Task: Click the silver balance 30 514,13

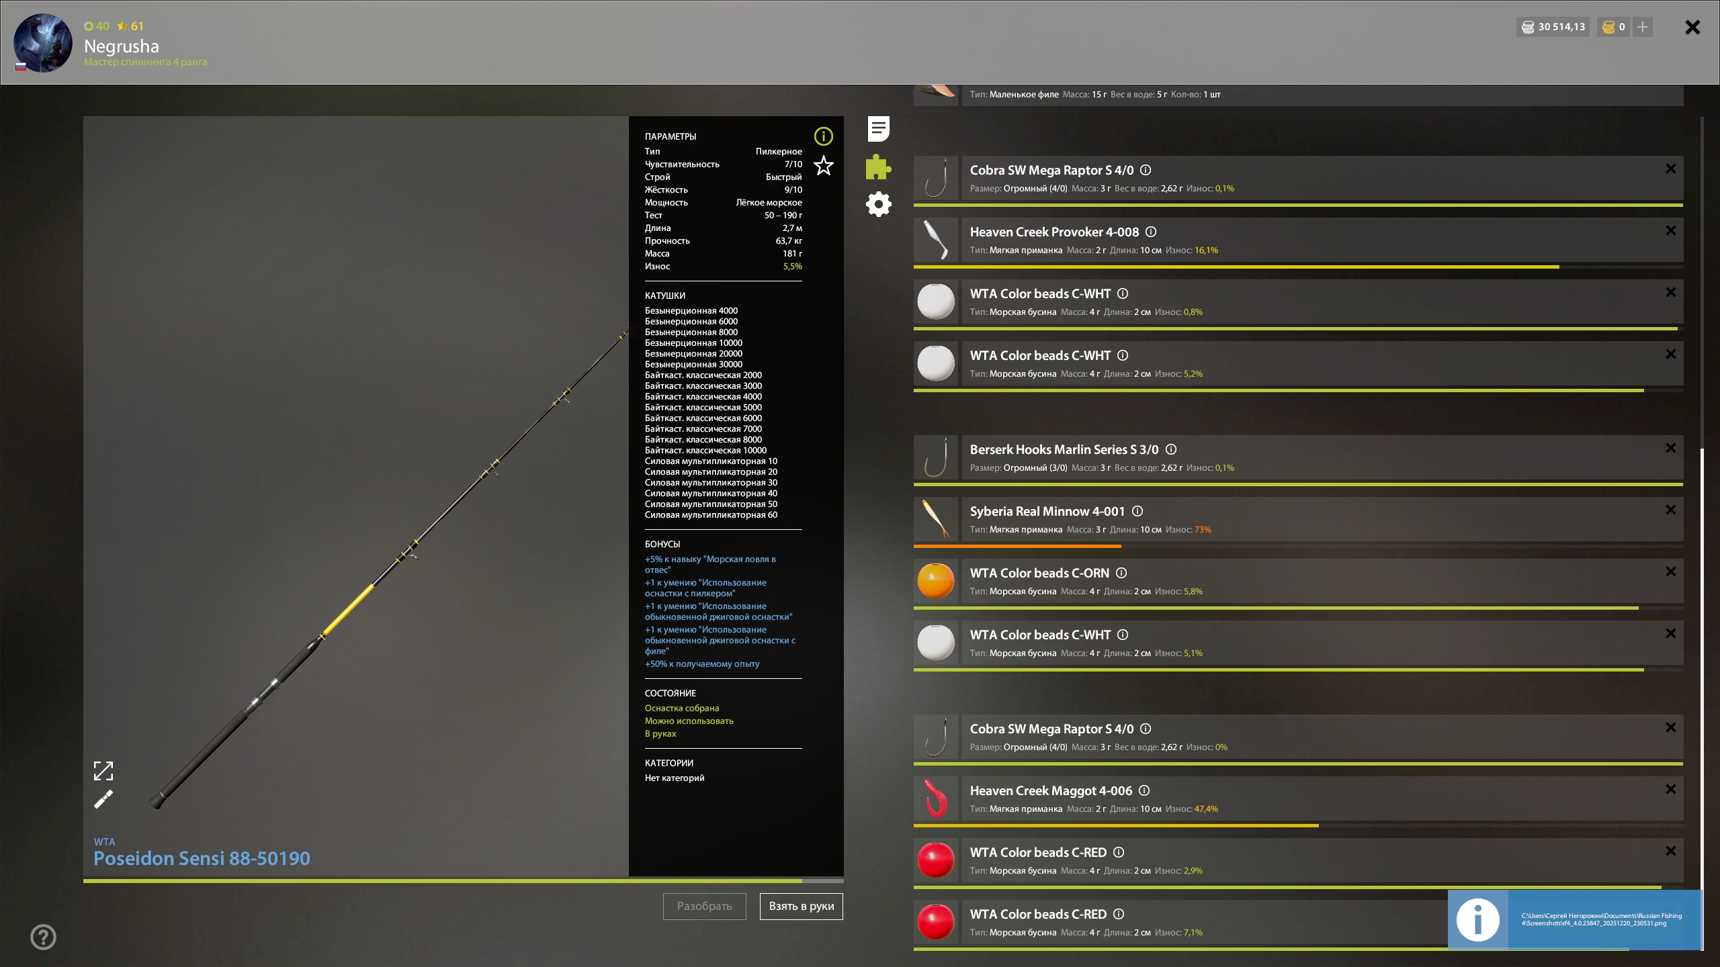Action: (x=1553, y=27)
